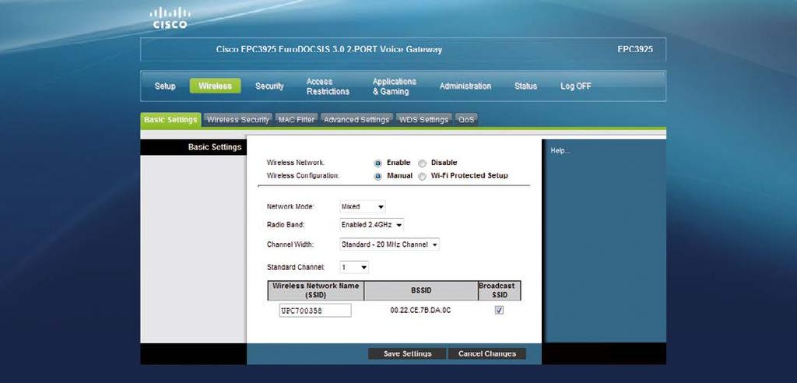The width and height of the screenshot is (797, 383).
Task: Click the BSSID column header
Action: tap(421, 290)
